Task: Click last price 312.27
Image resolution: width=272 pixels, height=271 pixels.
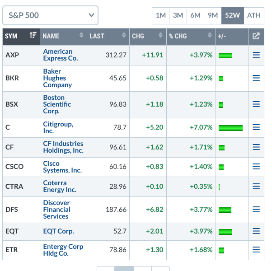Action: pos(116,55)
